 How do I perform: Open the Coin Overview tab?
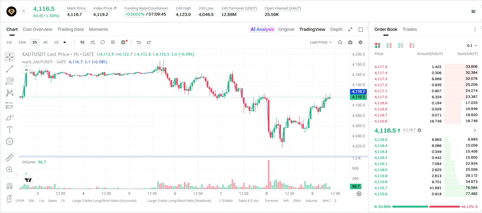pos(38,29)
